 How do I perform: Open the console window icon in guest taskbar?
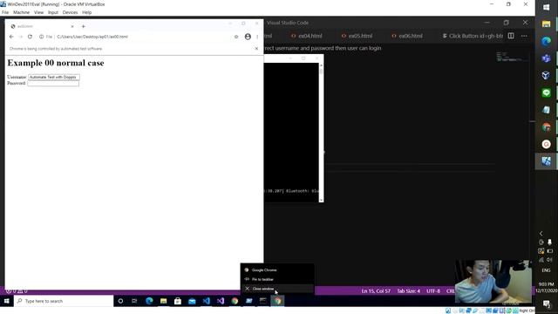click(263, 301)
